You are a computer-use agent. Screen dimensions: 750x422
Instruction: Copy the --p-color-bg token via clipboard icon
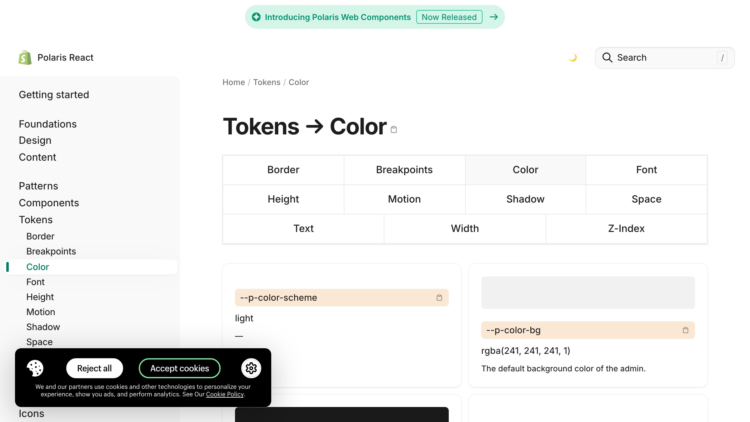click(x=686, y=330)
